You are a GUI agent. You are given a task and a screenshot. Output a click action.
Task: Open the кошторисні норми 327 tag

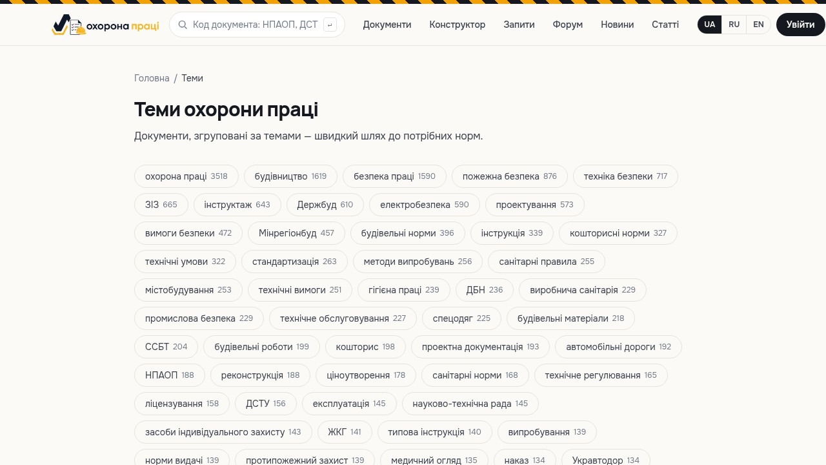point(618,233)
